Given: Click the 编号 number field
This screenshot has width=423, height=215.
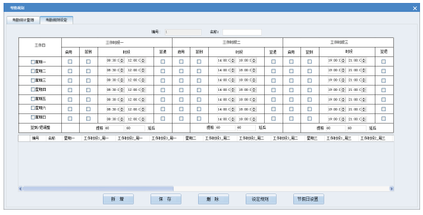Looking at the screenshot, I should (x=183, y=32).
